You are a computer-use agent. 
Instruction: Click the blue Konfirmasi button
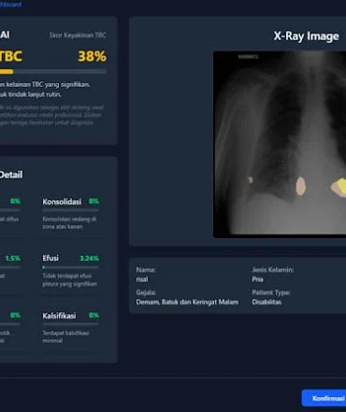[x=324, y=398]
